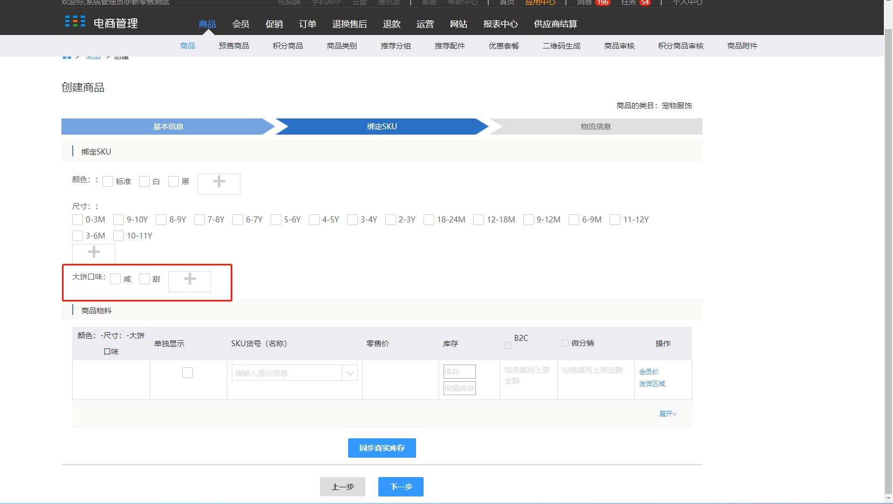Check the 单独显示 checkbox in the SKU row
The width and height of the screenshot is (893, 504).
[188, 373]
